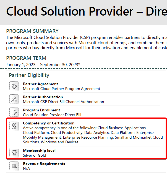Image resolution: width=167 pixels, height=175 pixels.
Task: Select the Program Enrollment heading
Action: coord(41,110)
